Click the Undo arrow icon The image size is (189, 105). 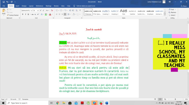[7, 2]
